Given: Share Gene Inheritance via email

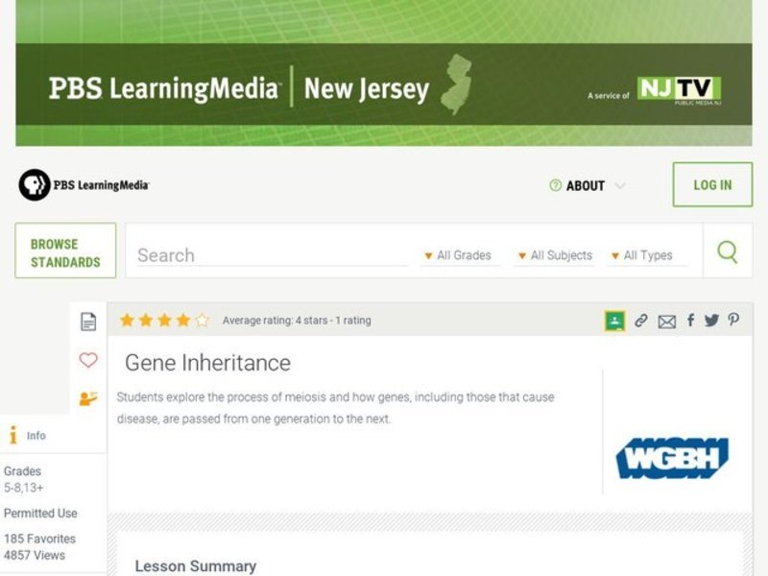Looking at the screenshot, I should pos(668,321).
